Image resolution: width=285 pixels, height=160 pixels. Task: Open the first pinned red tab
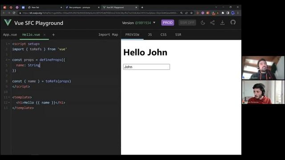5,8
